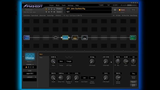Switch Chorus to channel C
The height and width of the screenshot is (90, 160).
point(31,67)
